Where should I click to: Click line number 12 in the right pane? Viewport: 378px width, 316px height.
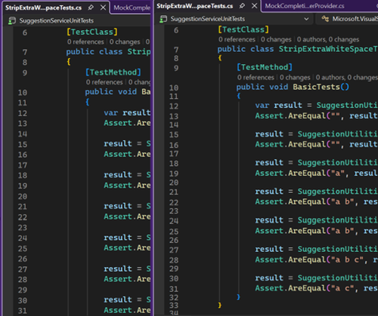(174, 106)
